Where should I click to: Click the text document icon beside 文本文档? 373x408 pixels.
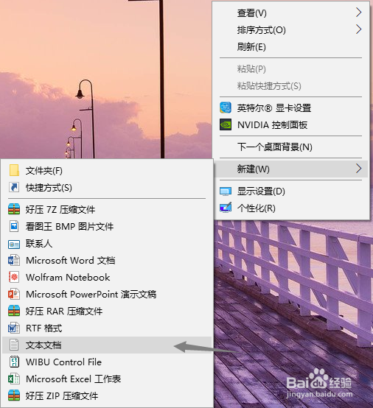[x=14, y=345]
